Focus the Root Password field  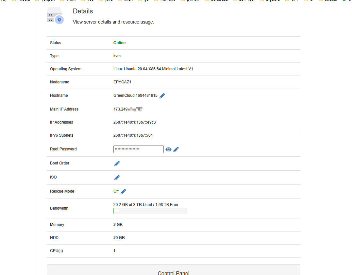coord(139,149)
